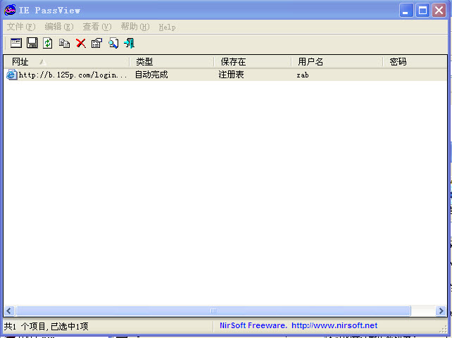Click the Properties toolbar icon
Screen dimensions: 452x338
coord(97,43)
